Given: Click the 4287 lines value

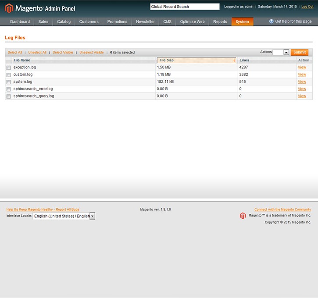Looking at the screenshot, I should coord(243,67).
